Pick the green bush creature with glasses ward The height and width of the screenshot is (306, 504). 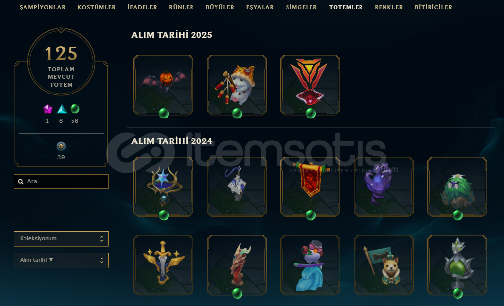(457, 187)
